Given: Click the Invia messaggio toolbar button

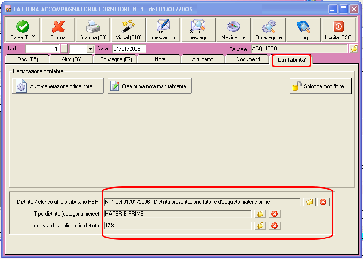Looking at the screenshot, I should tap(163, 30).
